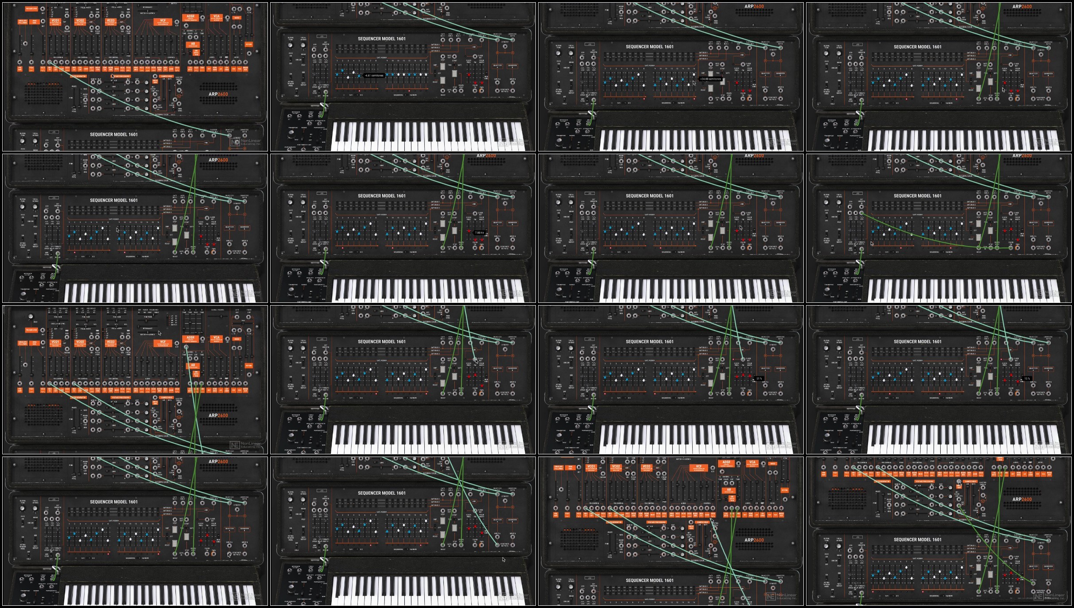Click VCA module label in the fifteenth frame
Screen dimensions: 1074x608
coord(752,463)
